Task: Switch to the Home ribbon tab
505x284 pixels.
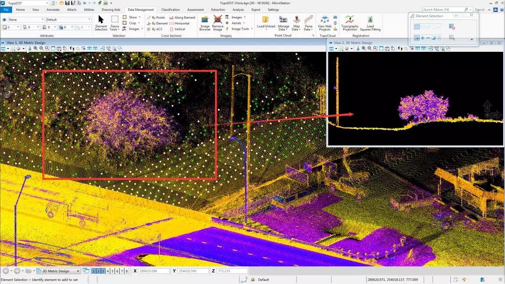Action: click(20, 10)
